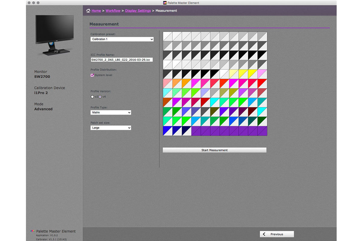362x241 pixels.
Task: Select the brown-orange patch in the color grid
Action: tap(168, 102)
